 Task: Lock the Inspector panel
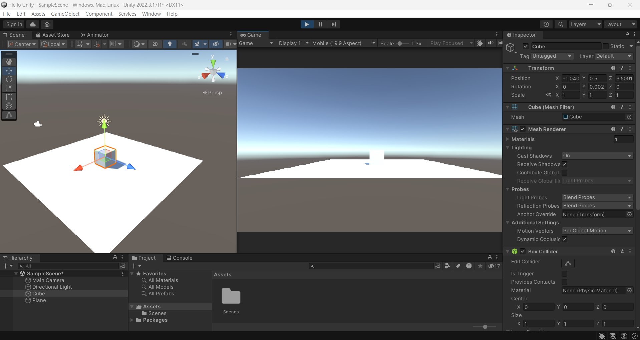click(x=627, y=35)
